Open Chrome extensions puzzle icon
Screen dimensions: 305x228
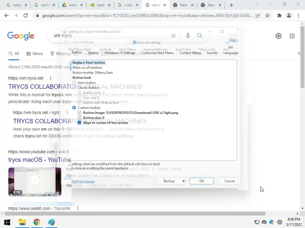[x=279, y=15]
